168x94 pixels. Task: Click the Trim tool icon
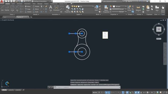point(41,6)
